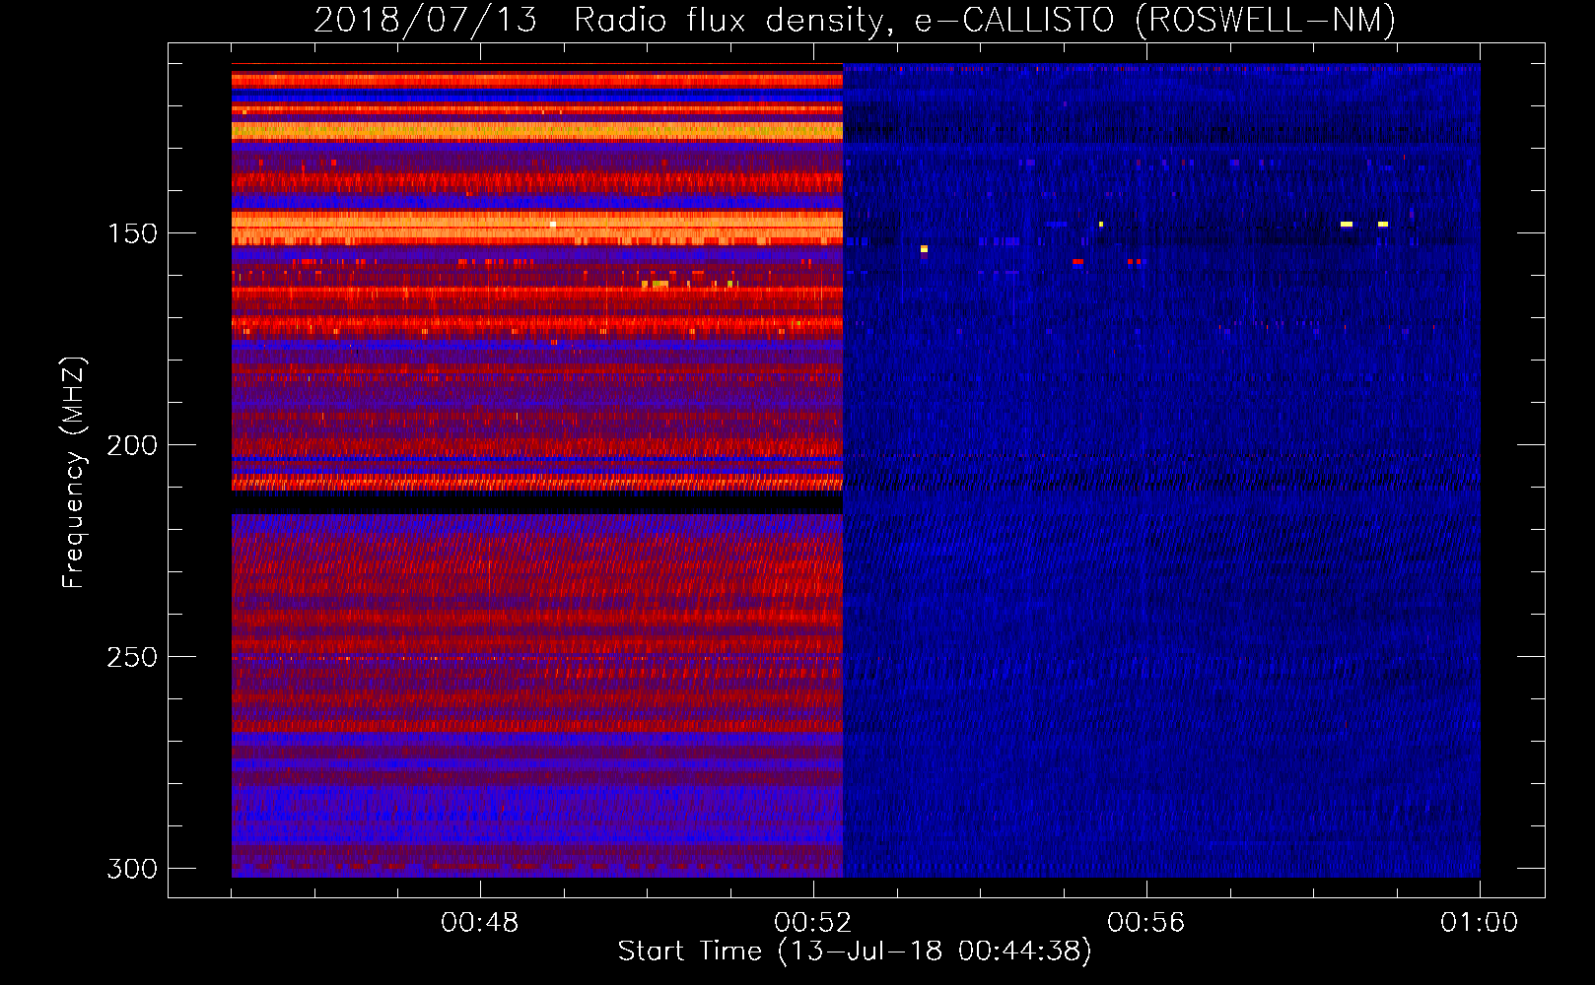Image resolution: width=1595 pixels, height=985 pixels.
Task: Click the Frequency (MHZ) axis label
Action: pyautogui.click(x=74, y=473)
